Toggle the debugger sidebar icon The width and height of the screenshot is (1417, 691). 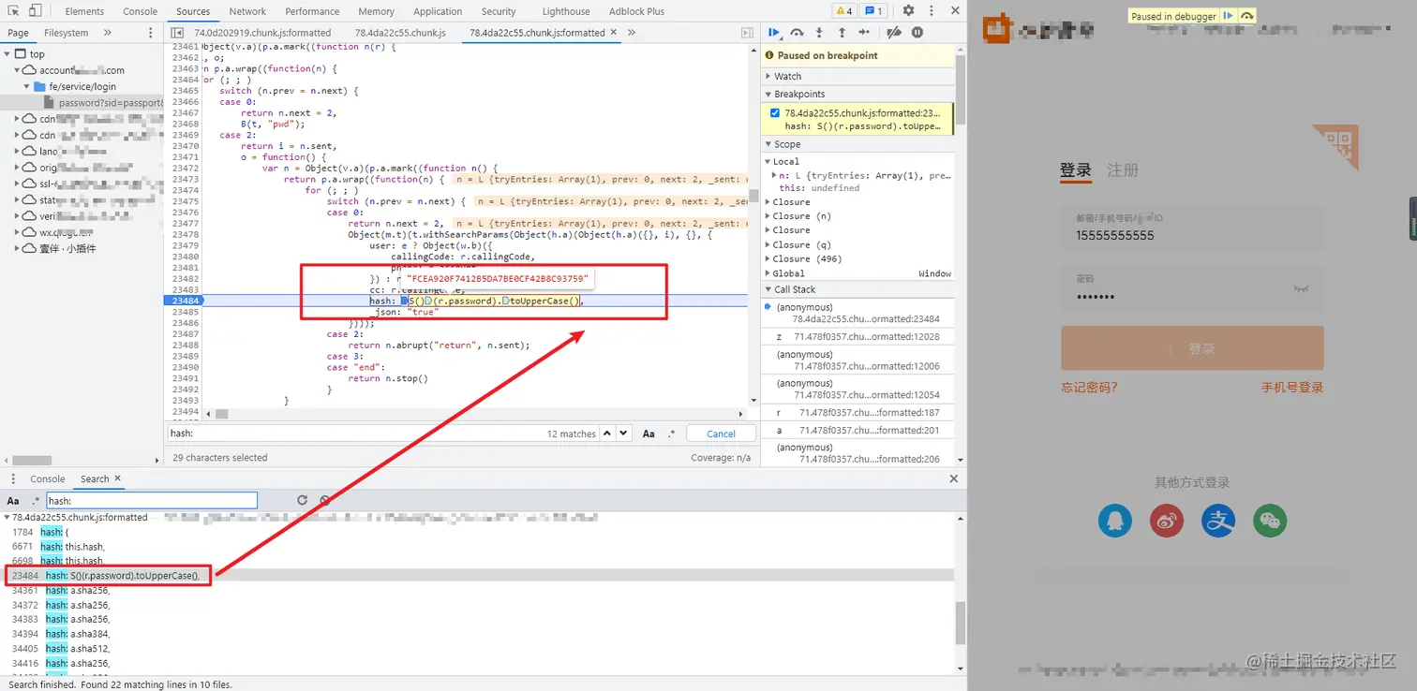[747, 32]
